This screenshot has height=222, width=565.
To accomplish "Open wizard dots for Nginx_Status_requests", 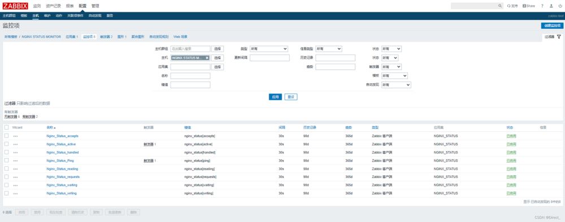I will [x=15, y=177].
